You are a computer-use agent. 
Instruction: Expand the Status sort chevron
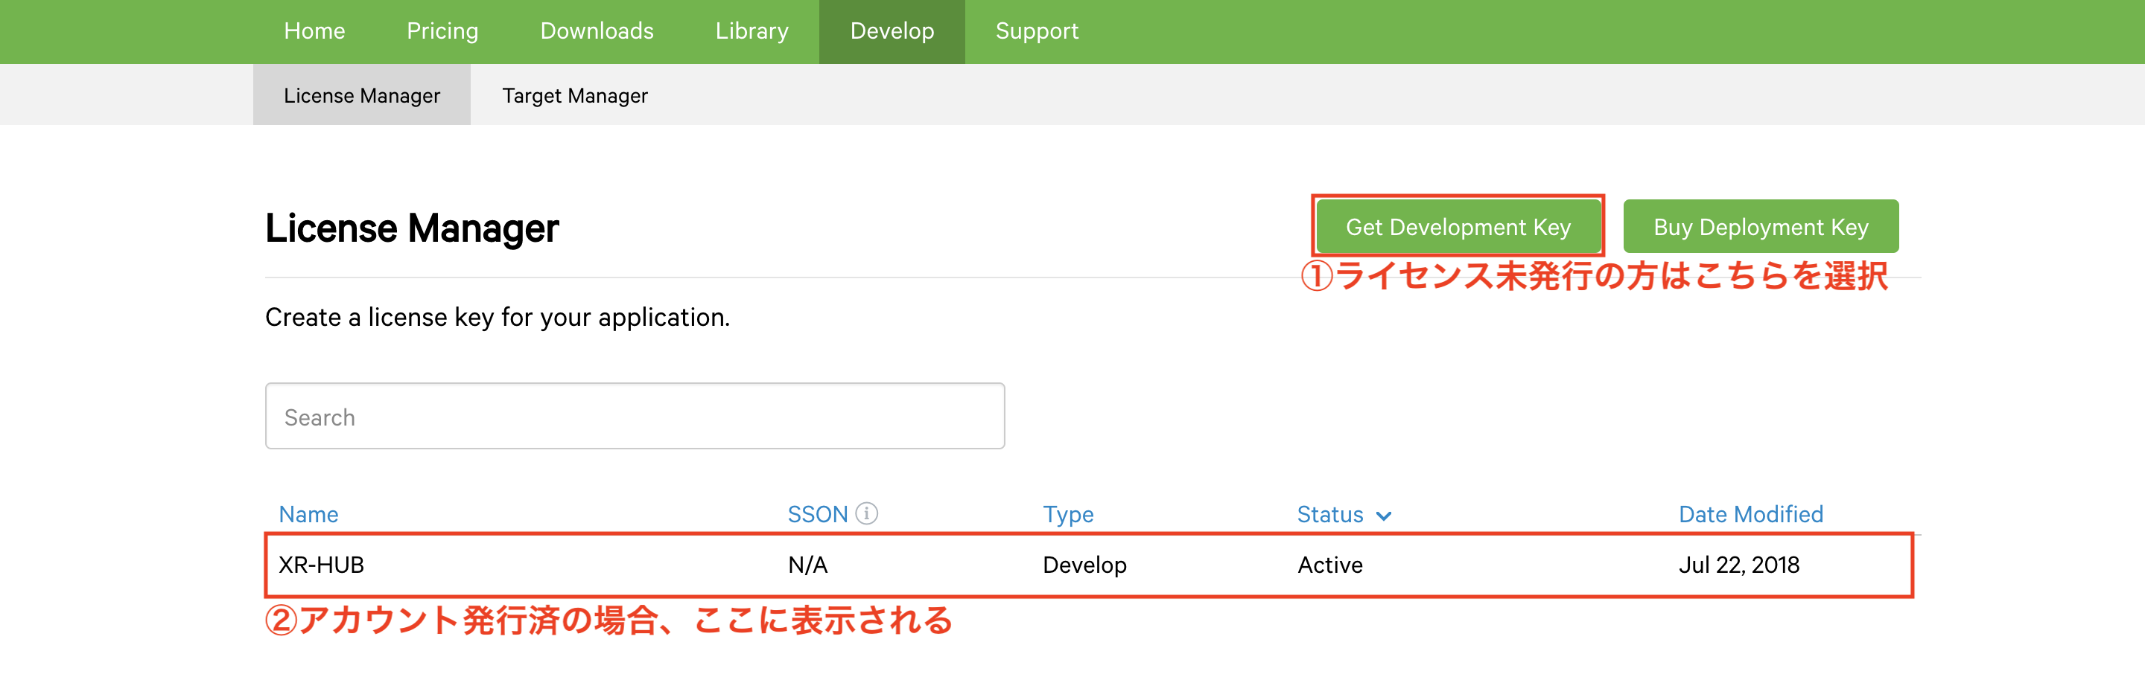click(1383, 516)
